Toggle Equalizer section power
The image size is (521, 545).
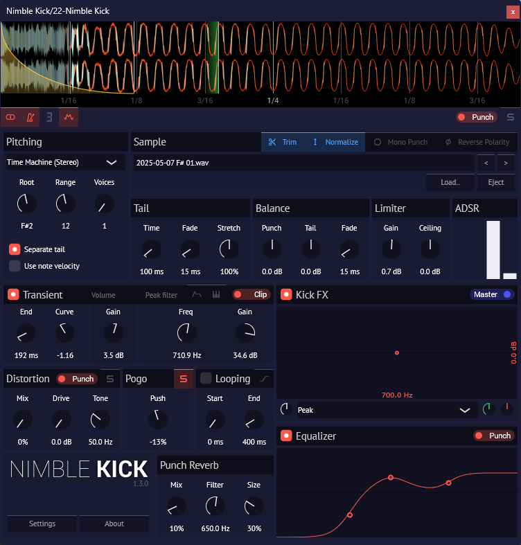click(286, 436)
